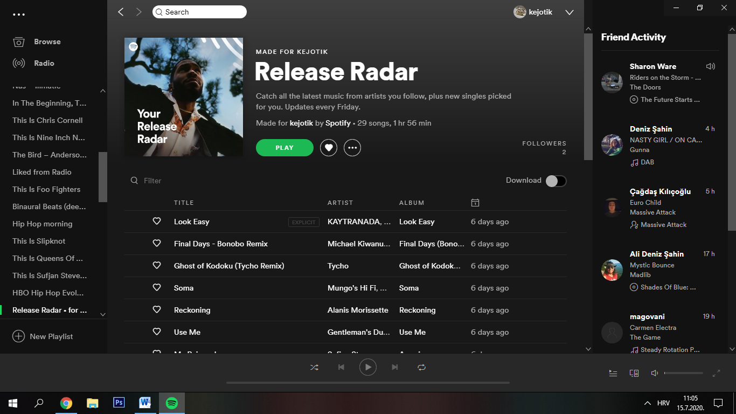This screenshot has width=736, height=414.
Task: Expand the account dropdown arrow
Action: (570, 12)
